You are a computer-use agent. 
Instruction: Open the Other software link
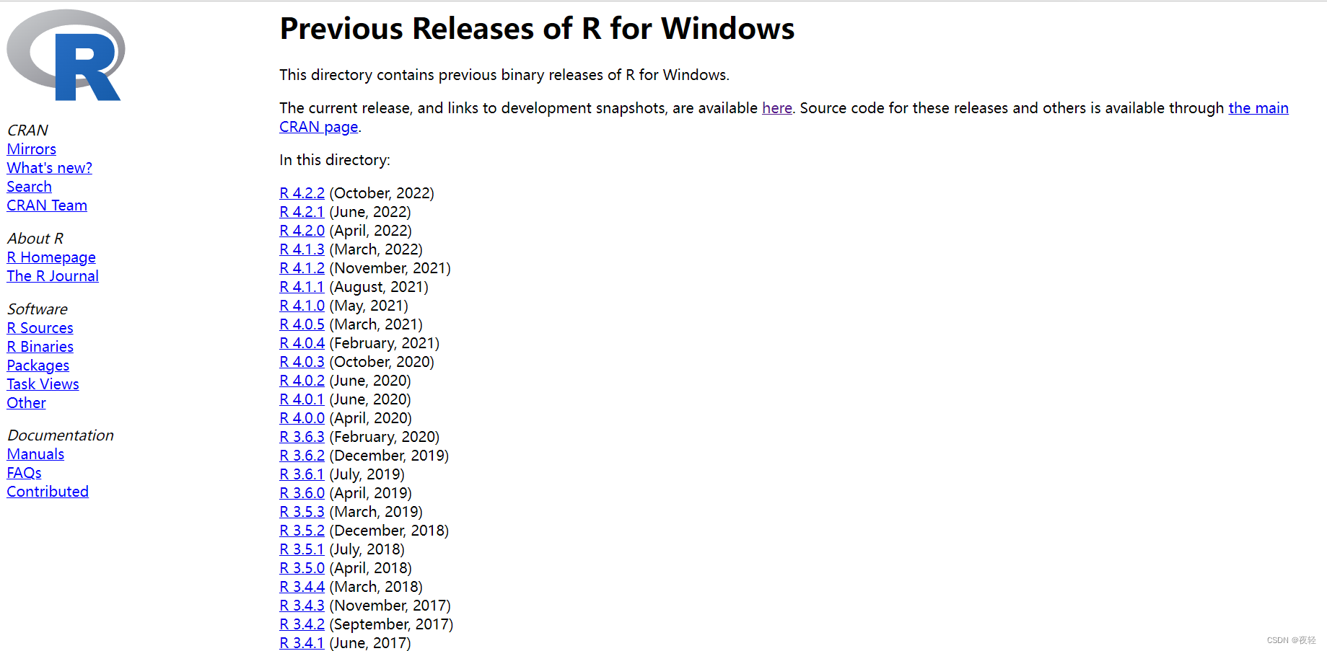coord(27,403)
